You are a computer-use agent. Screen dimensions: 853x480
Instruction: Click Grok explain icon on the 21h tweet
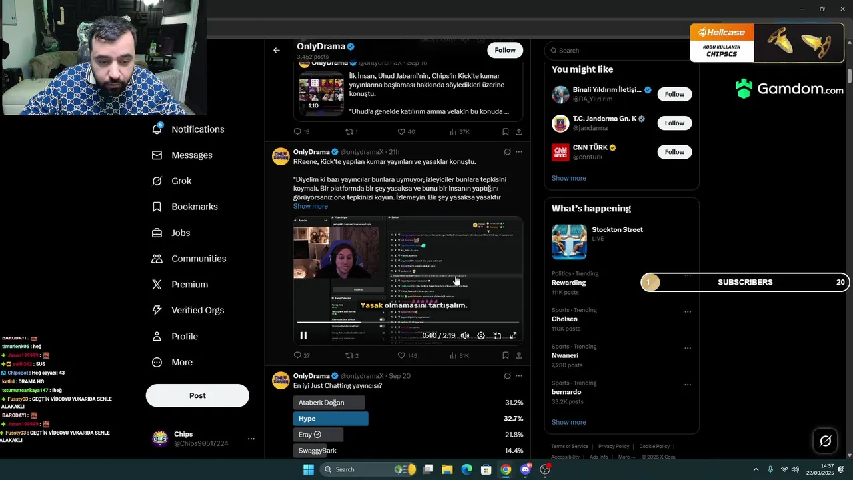[507, 152]
